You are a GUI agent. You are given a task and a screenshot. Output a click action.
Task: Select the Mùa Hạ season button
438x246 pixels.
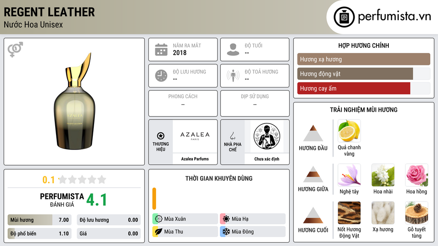point(253,219)
